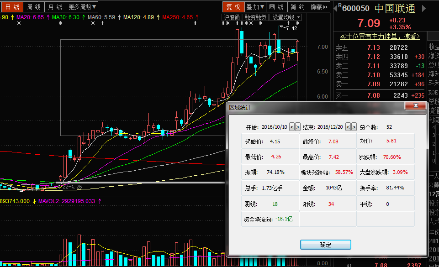Go to previous stock with left arrow
This screenshot has height=267, width=439.
[335, 8]
